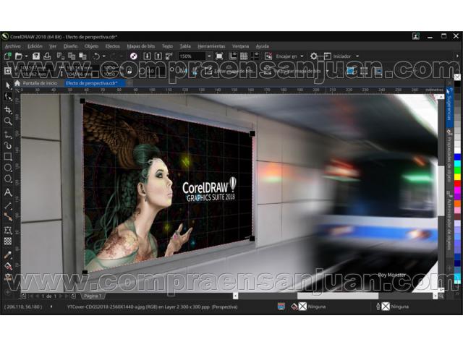The width and height of the screenshot is (463, 347).
Task: Click the Publish to PDF icon
Action: tap(169, 56)
